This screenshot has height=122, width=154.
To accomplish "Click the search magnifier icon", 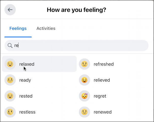I will point(10,46).
